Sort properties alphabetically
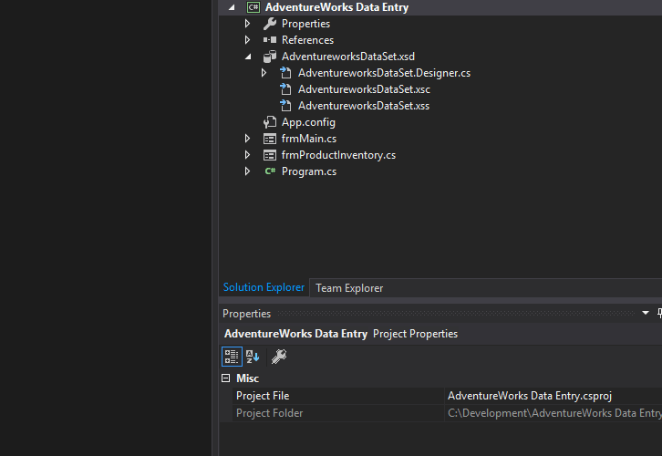The height and width of the screenshot is (456, 662). 253,357
